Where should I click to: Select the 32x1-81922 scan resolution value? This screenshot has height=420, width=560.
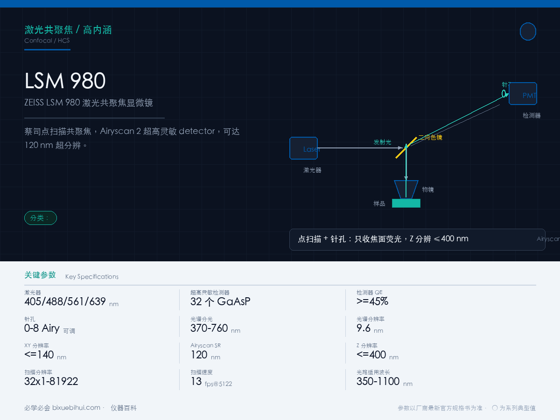coord(51,382)
